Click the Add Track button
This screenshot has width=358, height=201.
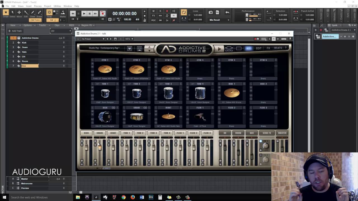click(x=15, y=31)
